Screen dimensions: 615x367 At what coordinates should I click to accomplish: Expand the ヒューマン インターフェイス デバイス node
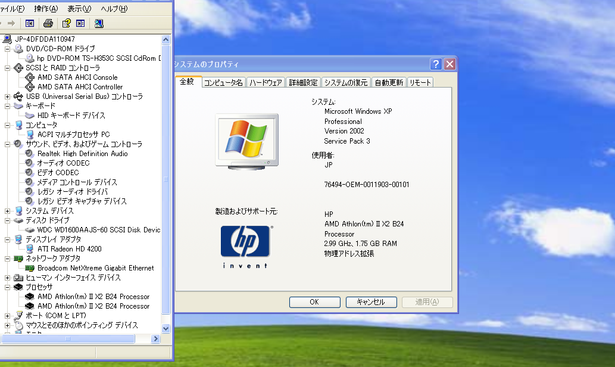click(x=8, y=278)
